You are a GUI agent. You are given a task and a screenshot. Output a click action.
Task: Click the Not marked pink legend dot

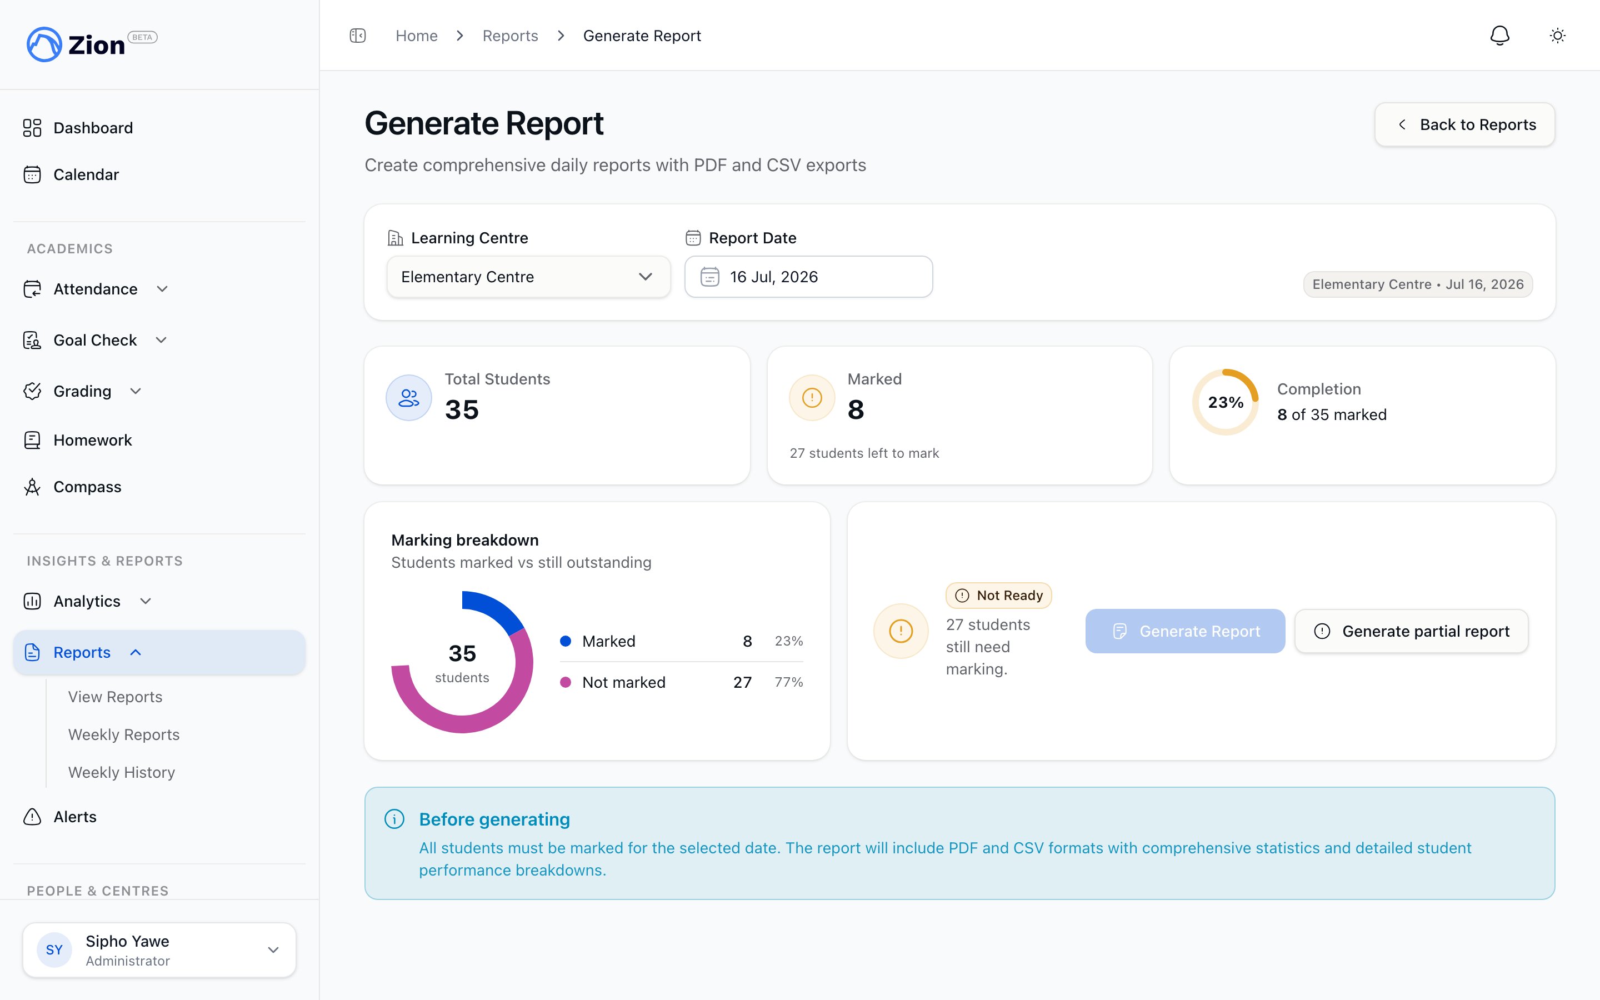(566, 682)
